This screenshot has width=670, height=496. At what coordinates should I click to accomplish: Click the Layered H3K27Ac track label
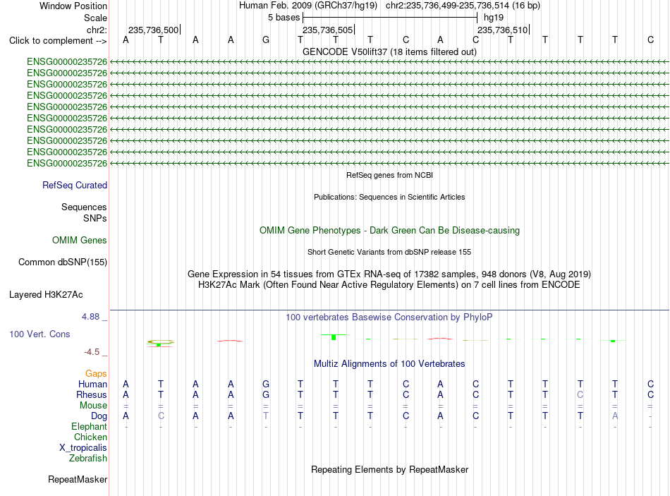point(46,295)
